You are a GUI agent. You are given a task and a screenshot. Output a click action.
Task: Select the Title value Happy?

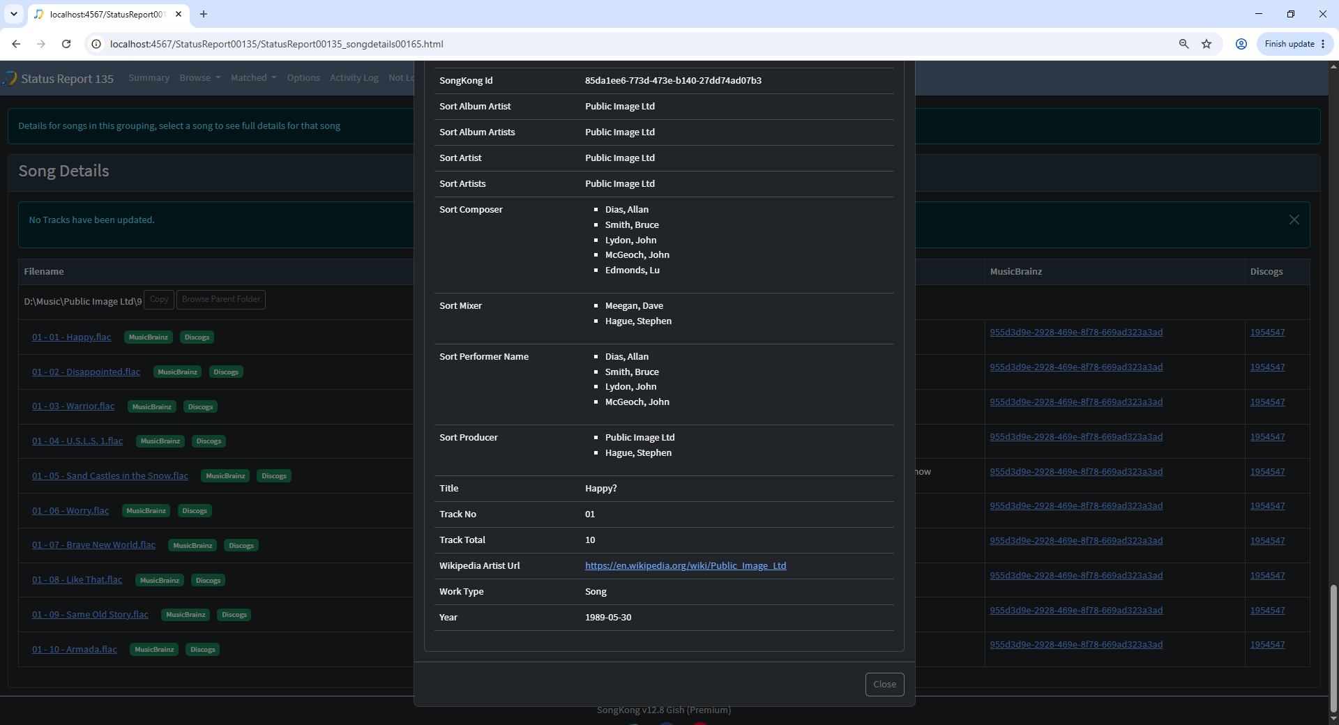(601, 489)
